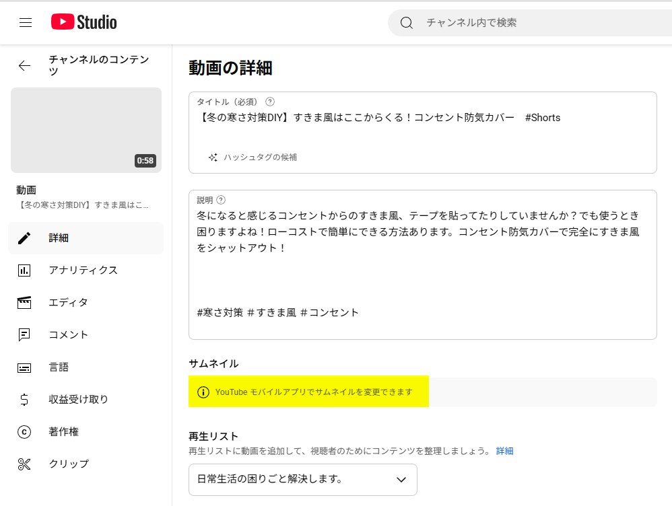Open the 詳細 link next to 再生リスト
The width and height of the screenshot is (672, 506).
504,451
